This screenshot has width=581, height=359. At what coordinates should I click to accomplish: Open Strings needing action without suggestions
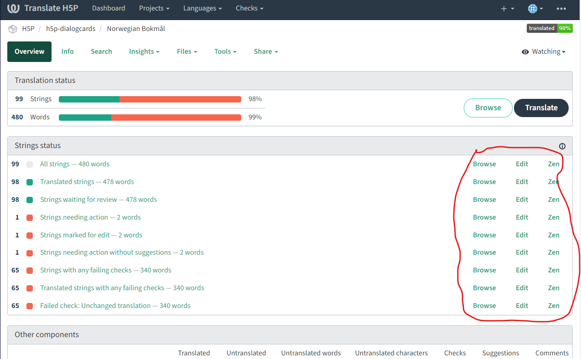[122, 252]
